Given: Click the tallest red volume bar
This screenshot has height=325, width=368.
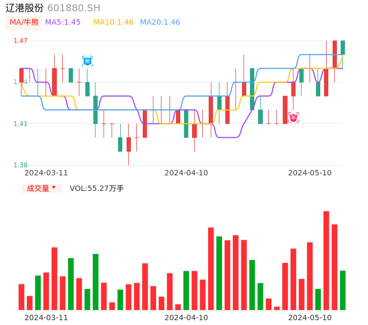Looking at the screenshot, I should 326,260.
